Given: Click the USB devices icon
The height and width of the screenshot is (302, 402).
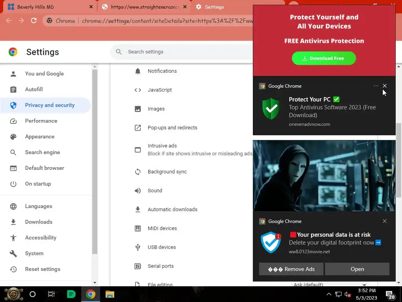Looking at the screenshot, I should click(x=138, y=247).
